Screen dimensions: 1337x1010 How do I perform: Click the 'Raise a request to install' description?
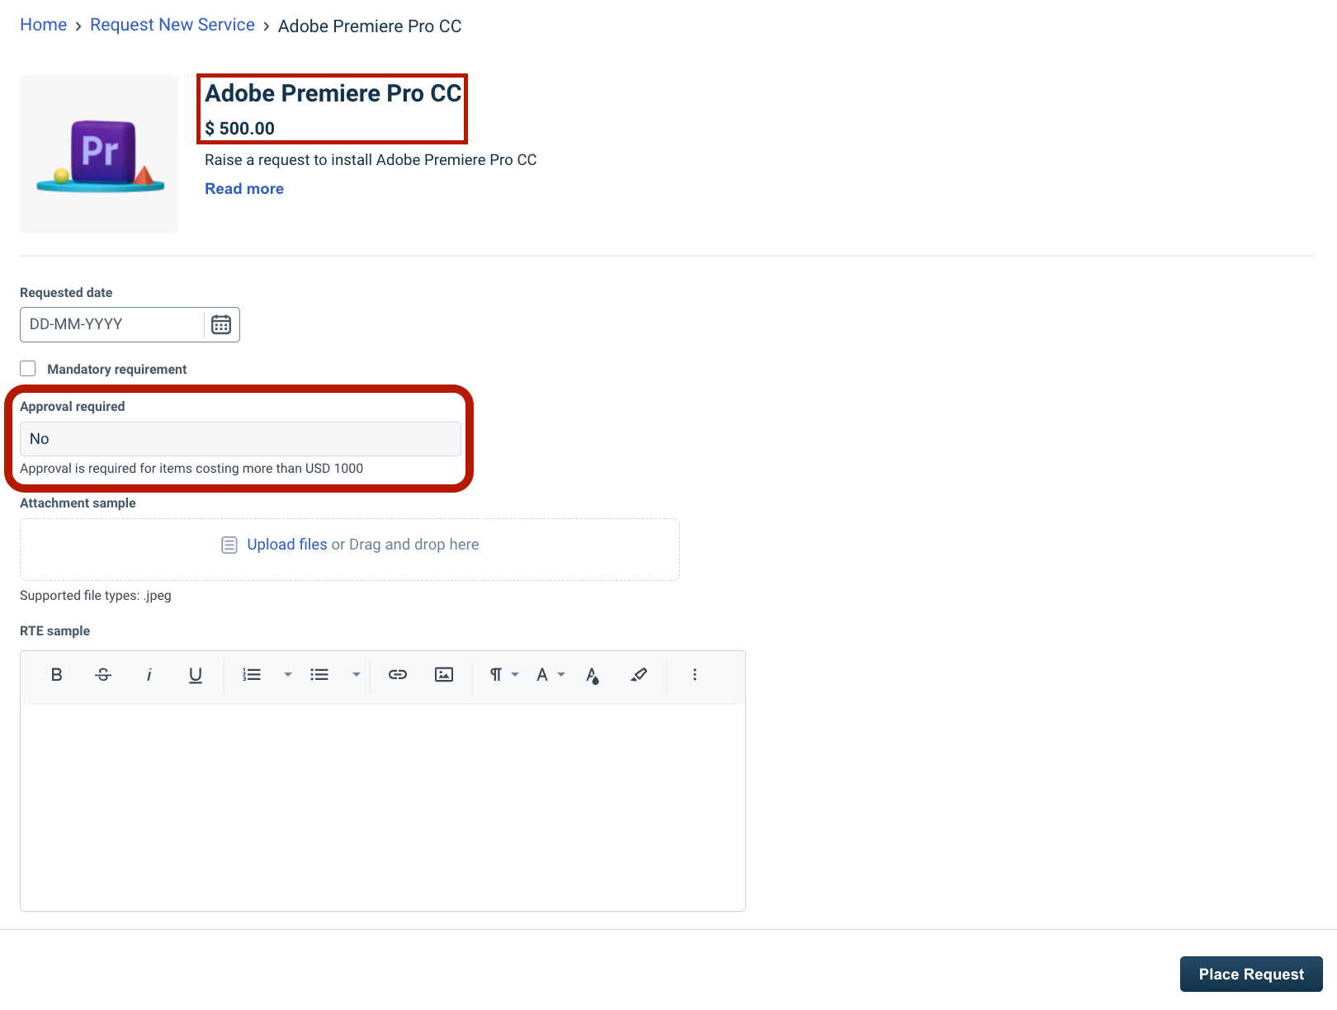coord(371,160)
